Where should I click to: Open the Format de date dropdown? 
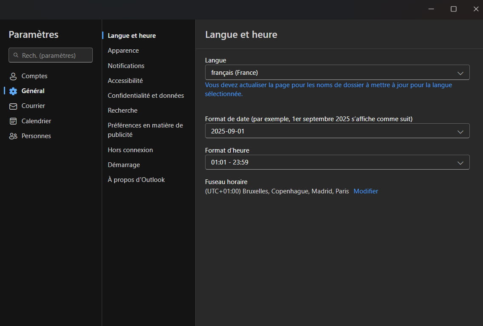tap(337, 131)
